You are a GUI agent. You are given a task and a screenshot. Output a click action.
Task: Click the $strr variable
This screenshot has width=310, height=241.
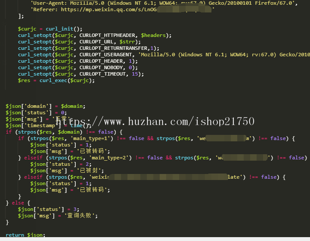(127, 42)
